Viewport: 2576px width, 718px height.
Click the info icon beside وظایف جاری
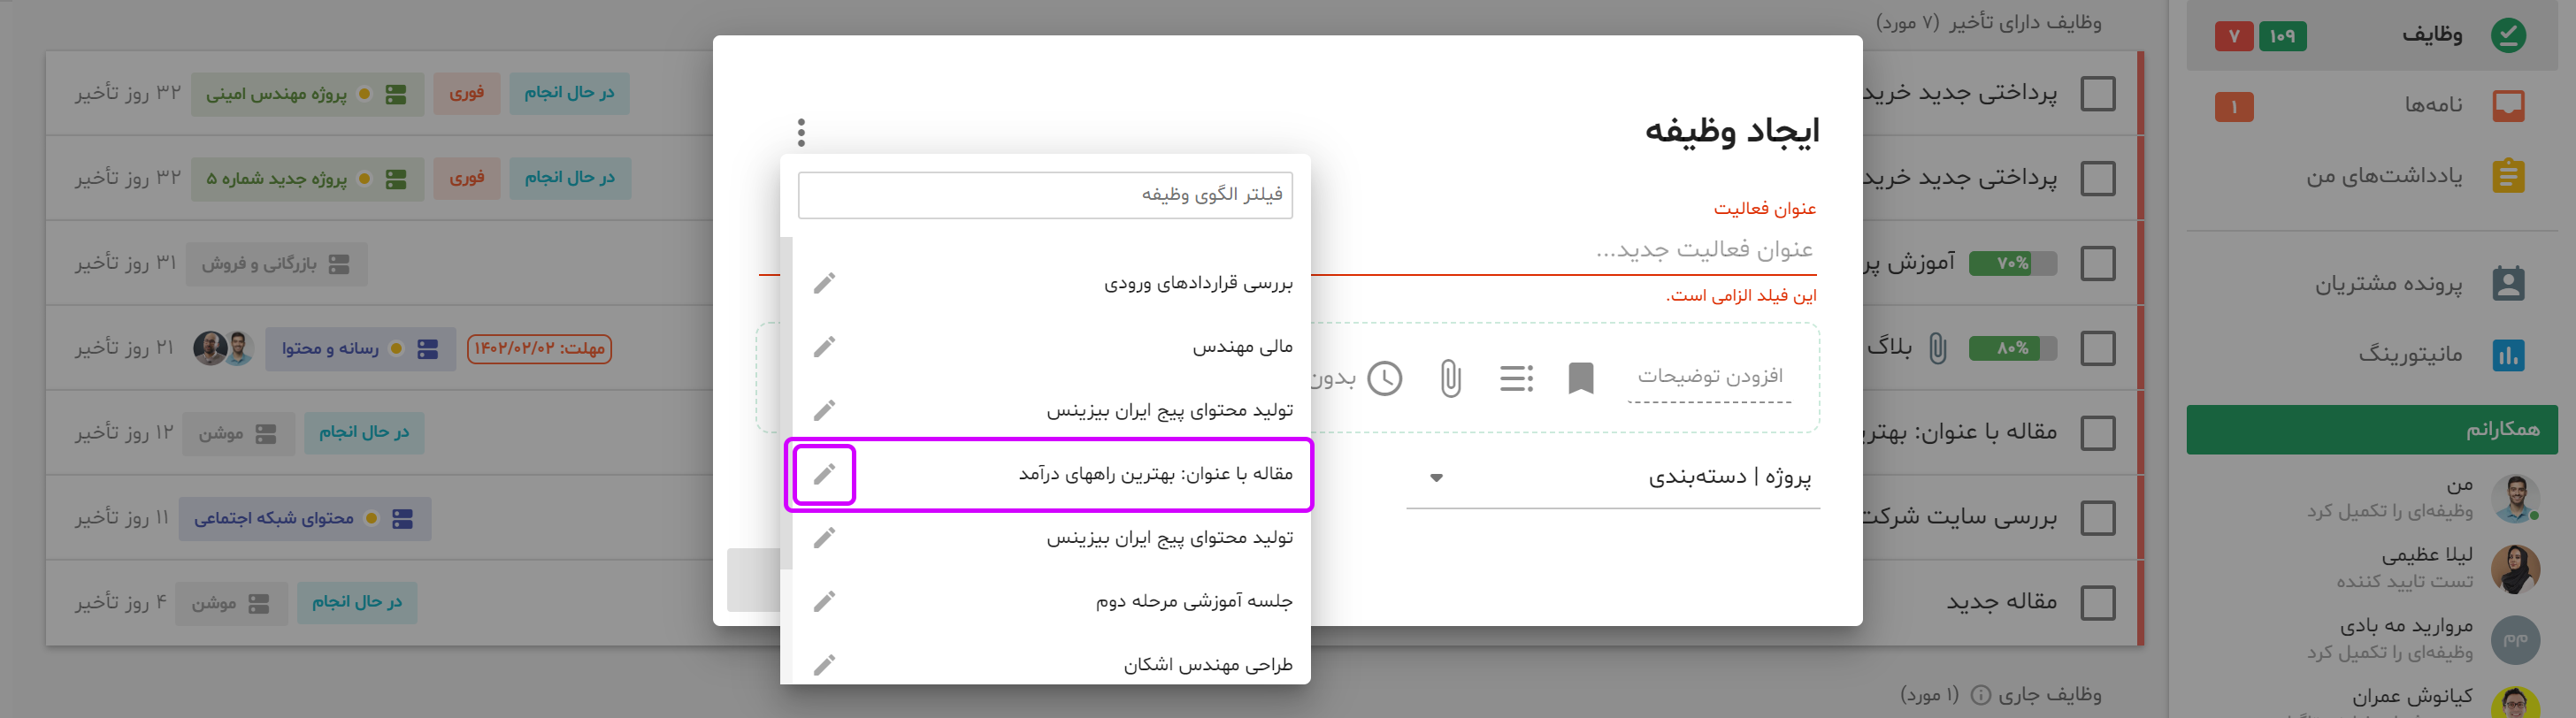tap(1980, 694)
